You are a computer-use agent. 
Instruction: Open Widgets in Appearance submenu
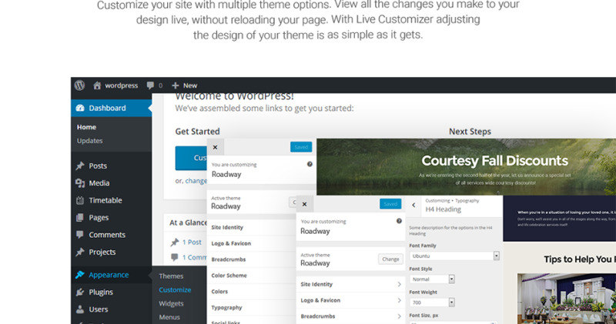171,303
